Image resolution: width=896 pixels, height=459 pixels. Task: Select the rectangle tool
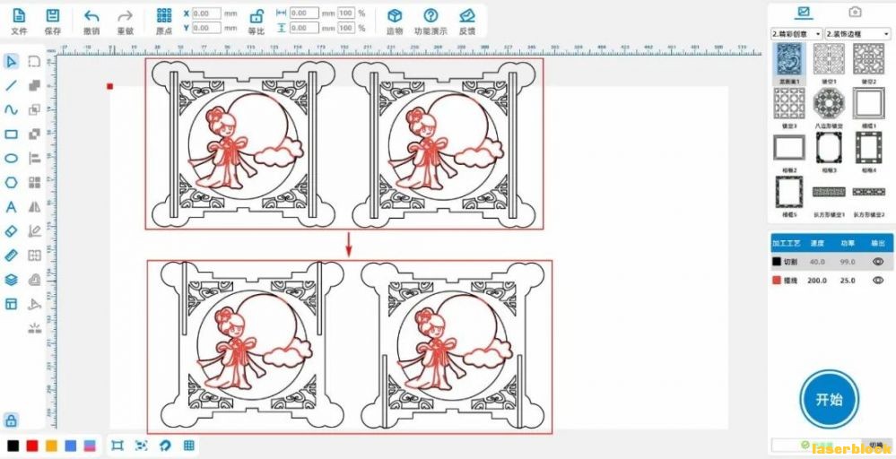click(x=11, y=134)
